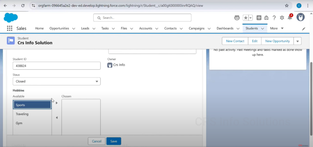Screen dimensions: 313x147
Task: Switch to the Dashboards tab
Action: click(225, 28)
